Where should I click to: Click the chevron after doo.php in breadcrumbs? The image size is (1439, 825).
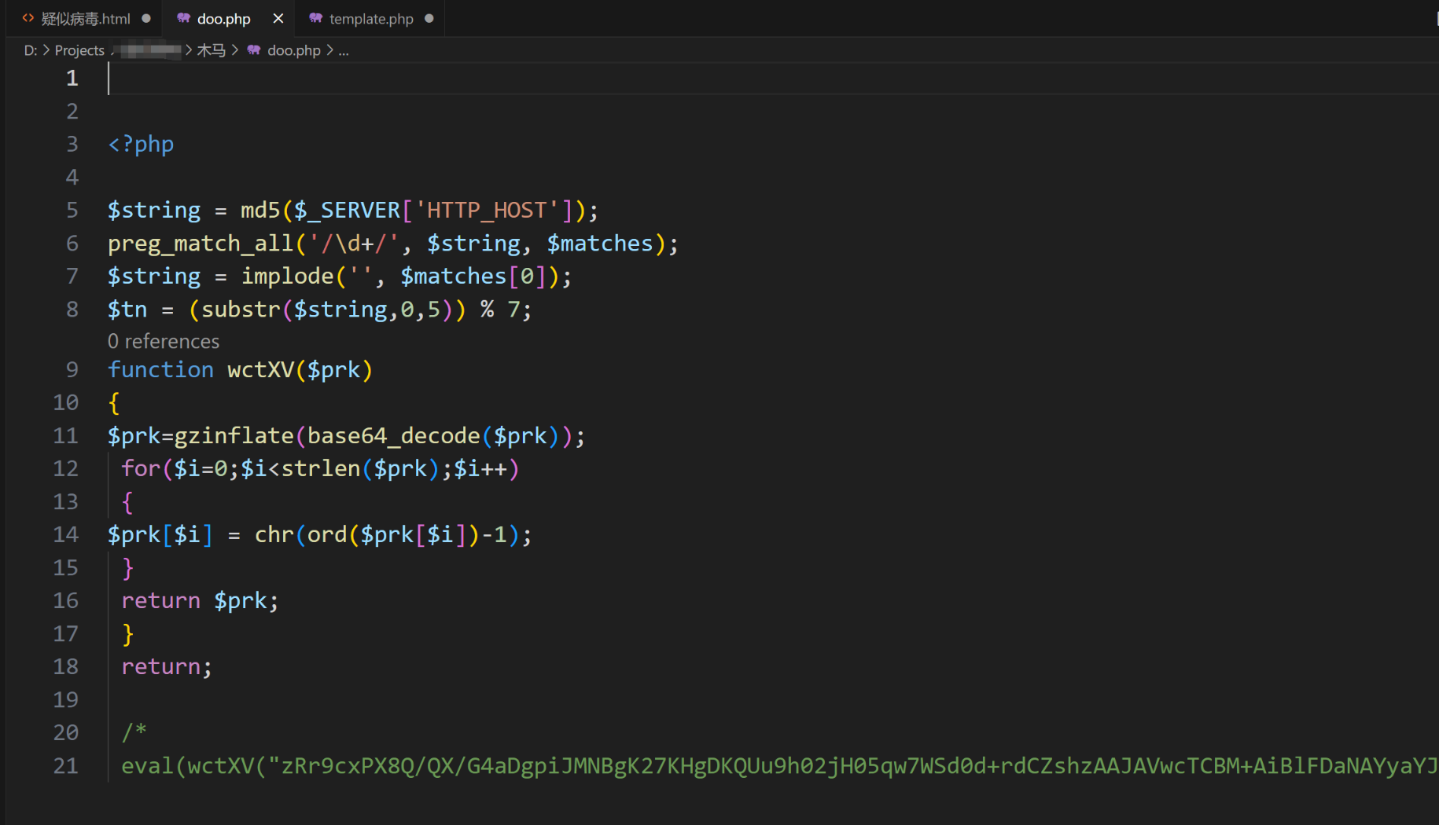[329, 50]
